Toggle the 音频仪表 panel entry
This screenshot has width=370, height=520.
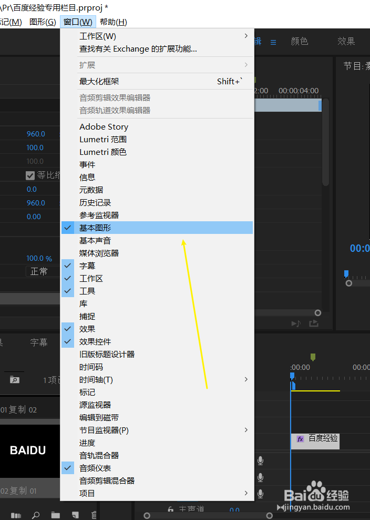coord(157,468)
